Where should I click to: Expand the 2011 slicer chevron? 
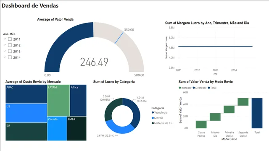pos(5,39)
